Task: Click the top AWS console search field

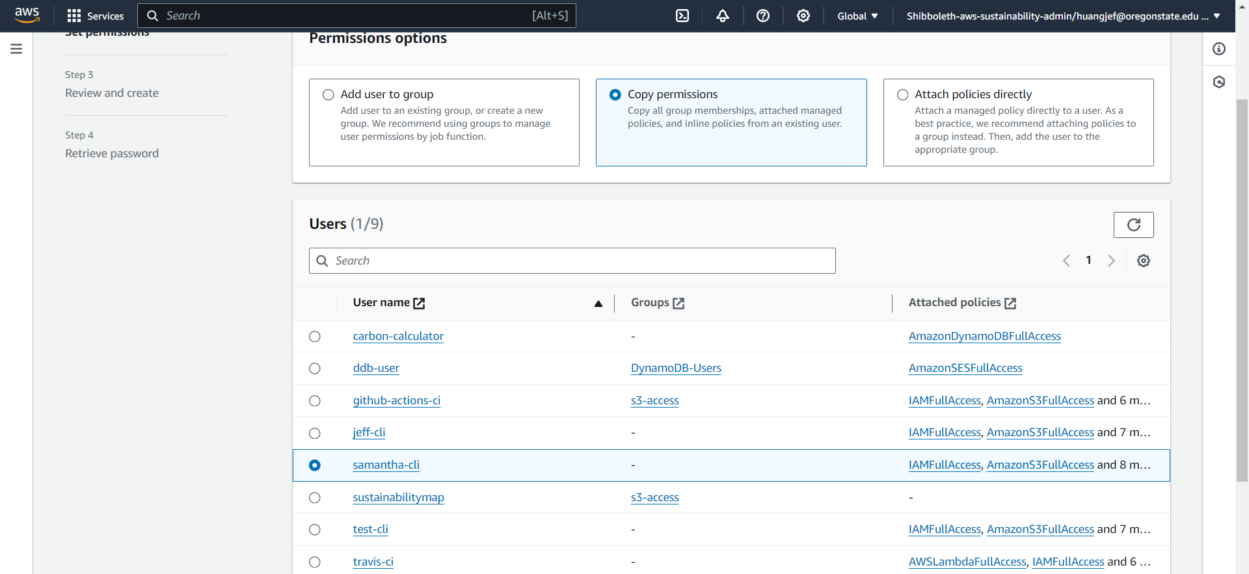Action: click(x=356, y=16)
